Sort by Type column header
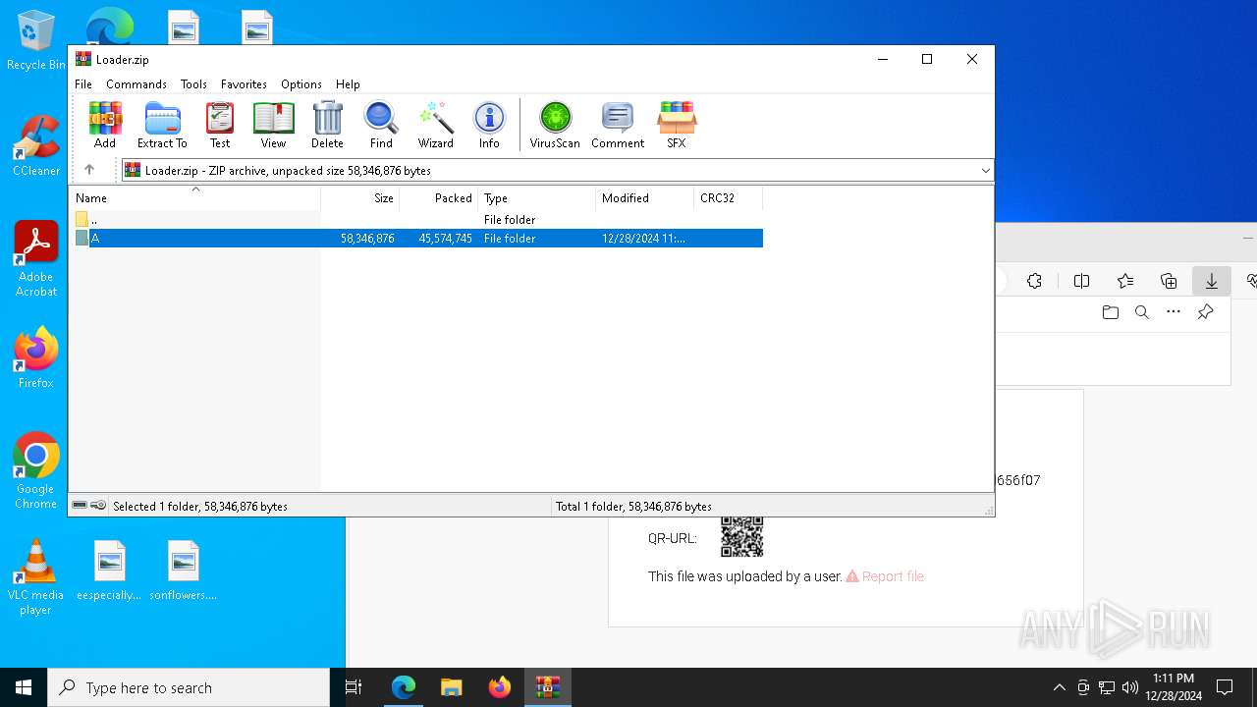Screen dimensions: 1257x707 coord(537,198)
